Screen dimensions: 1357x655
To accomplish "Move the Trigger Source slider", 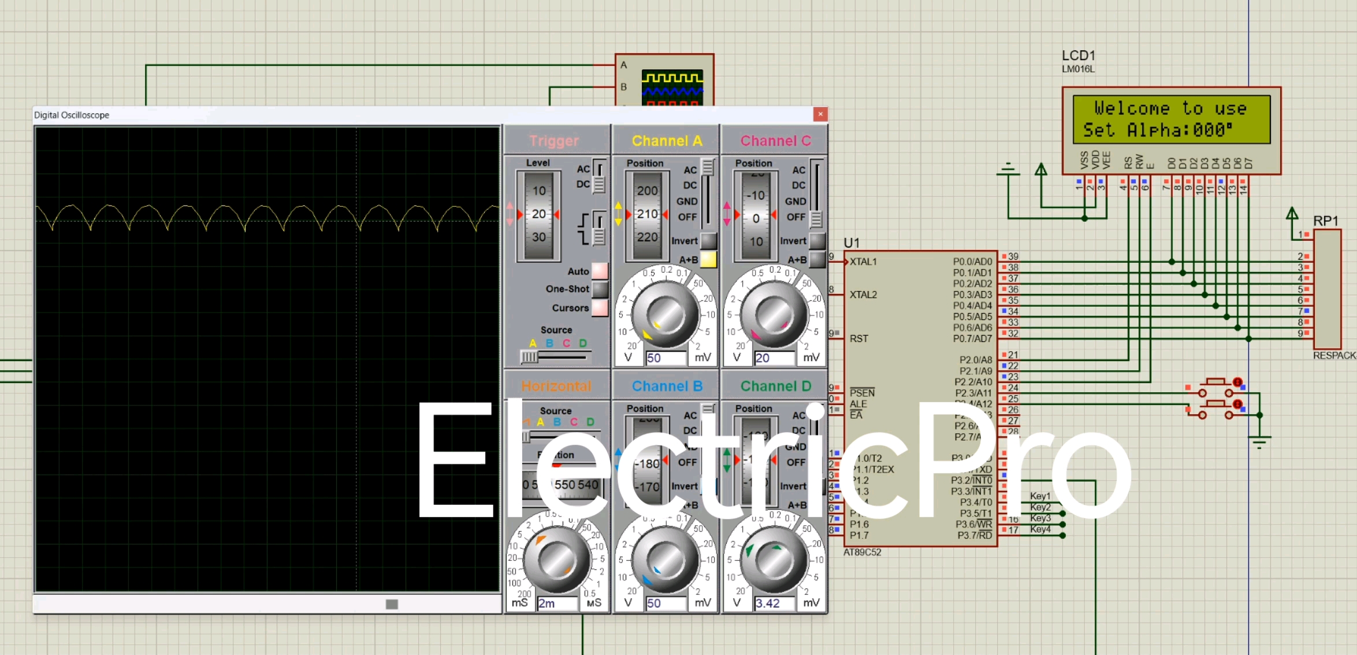I will click(x=529, y=358).
